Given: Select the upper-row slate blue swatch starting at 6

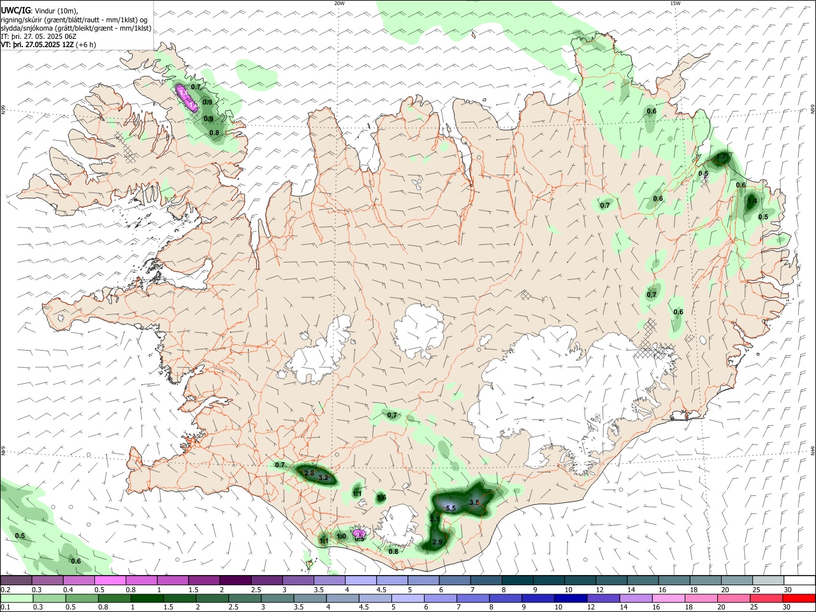Looking at the screenshot, I should [455, 581].
